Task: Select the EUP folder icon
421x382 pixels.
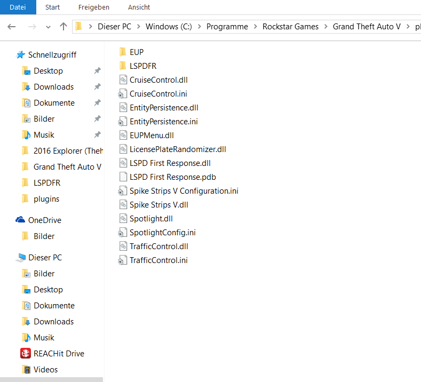Action: [123, 52]
